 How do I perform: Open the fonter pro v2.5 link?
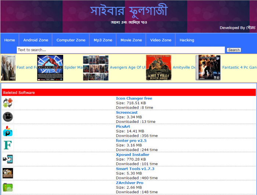131,140
